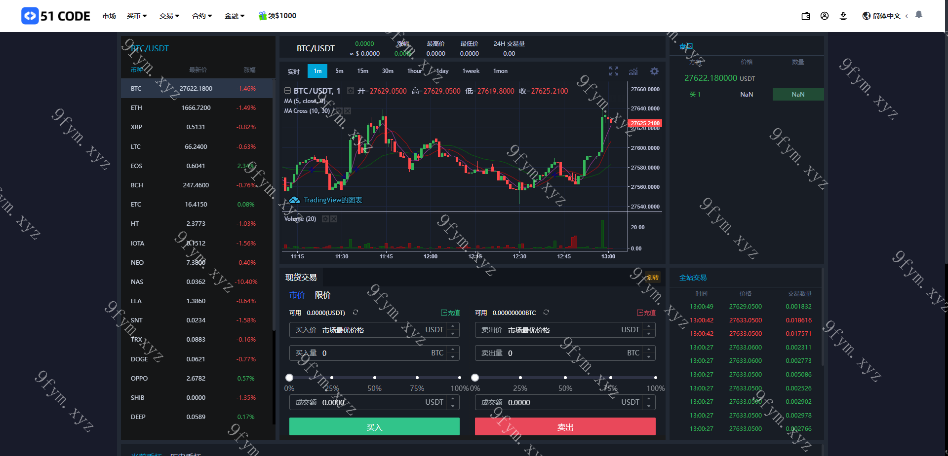The width and height of the screenshot is (948, 456).
Task: Select the 5m chart interval
Action: 339,71
